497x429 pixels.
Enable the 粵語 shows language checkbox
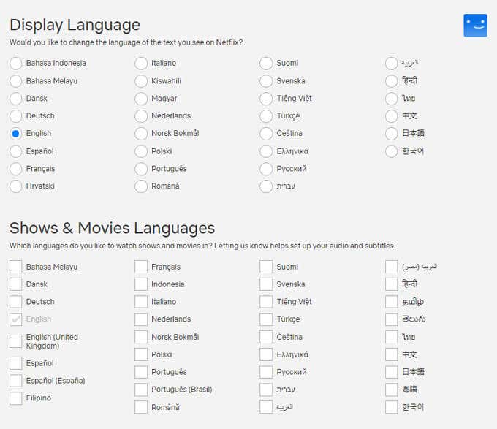click(x=391, y=390)
